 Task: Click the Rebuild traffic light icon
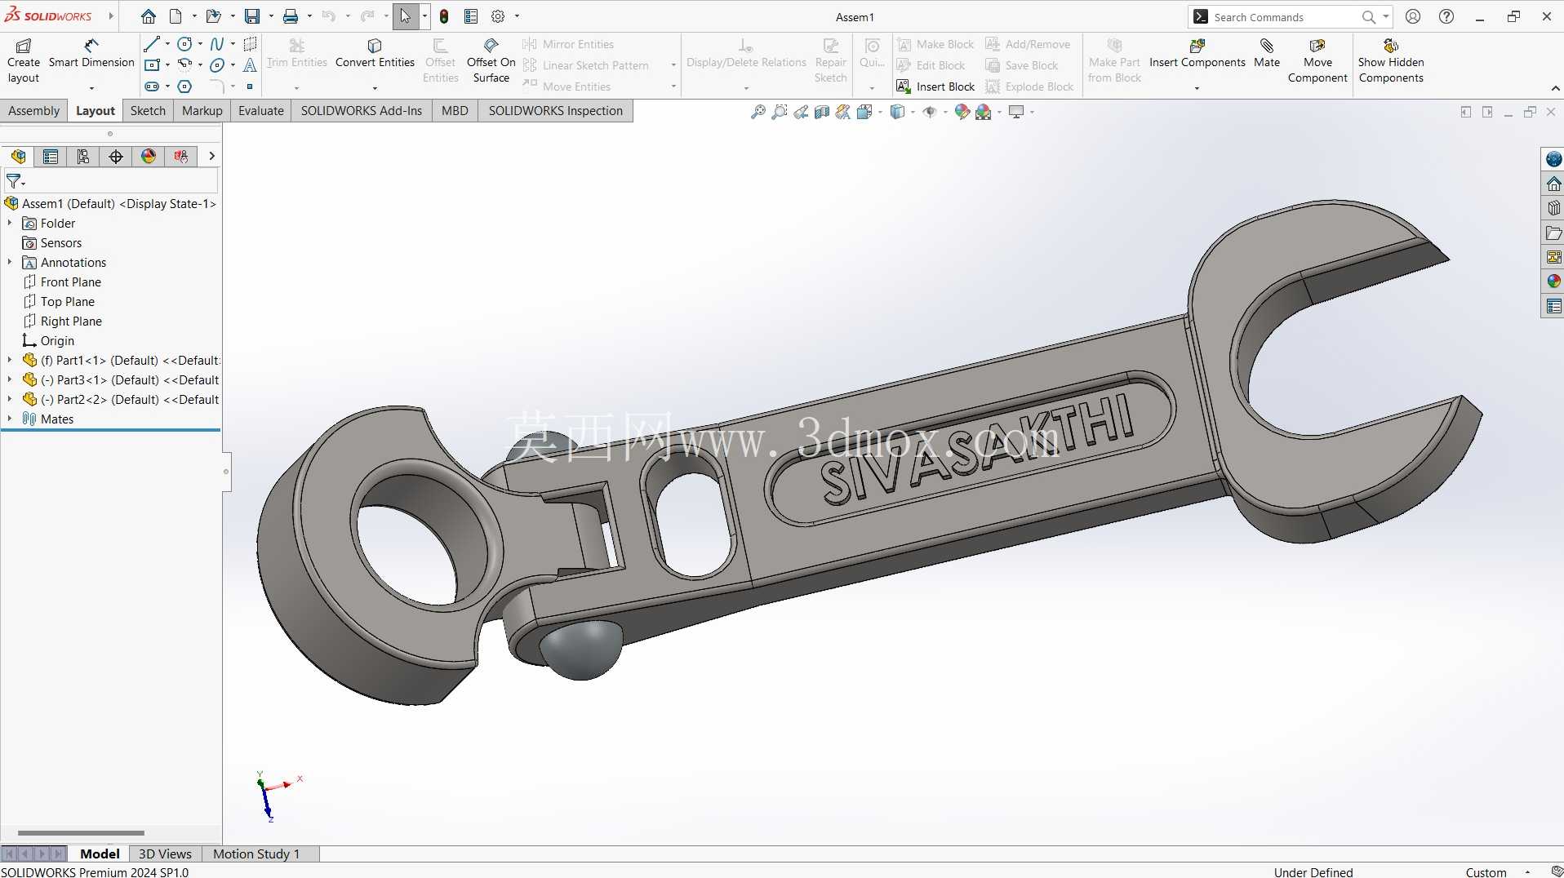click(444, 16)
